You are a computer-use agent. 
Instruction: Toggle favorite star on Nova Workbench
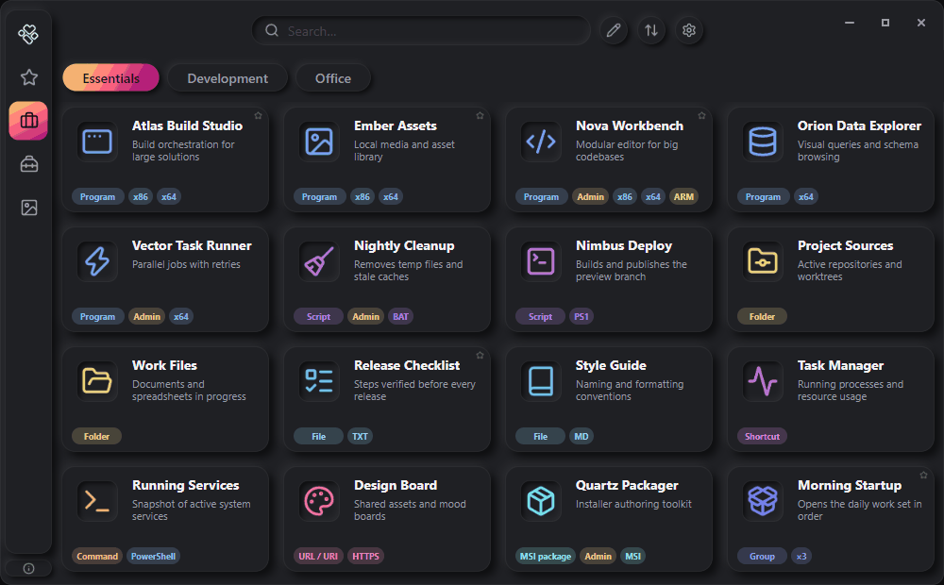tap(701, 115)
